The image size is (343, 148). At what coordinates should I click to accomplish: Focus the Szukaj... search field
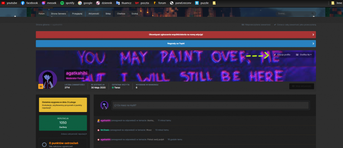point(293,14)
